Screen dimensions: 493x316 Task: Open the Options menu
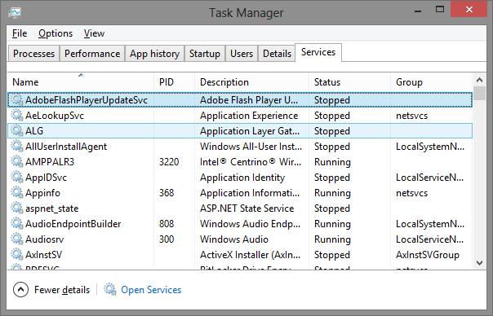(56, 33)
